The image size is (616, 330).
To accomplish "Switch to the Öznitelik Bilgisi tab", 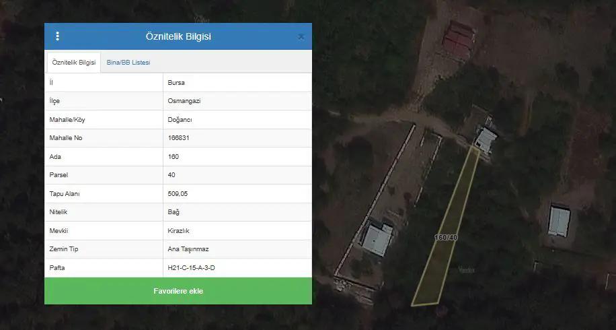I will (74, 63).
